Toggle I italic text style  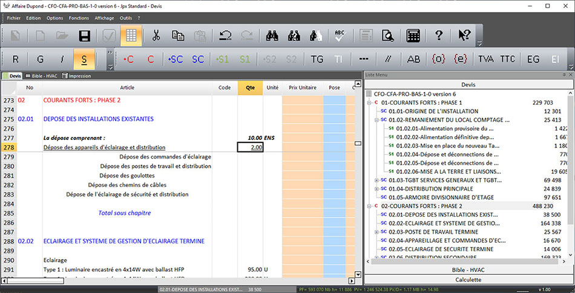[x=62, y=59]
